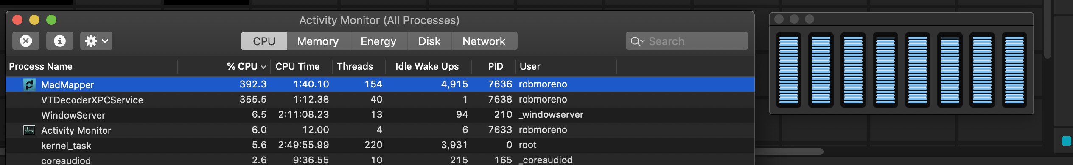Click Activity Monitor PID 7633
Image resolution: width=1073 pixels, height=165 pixels.
point(500,130)
